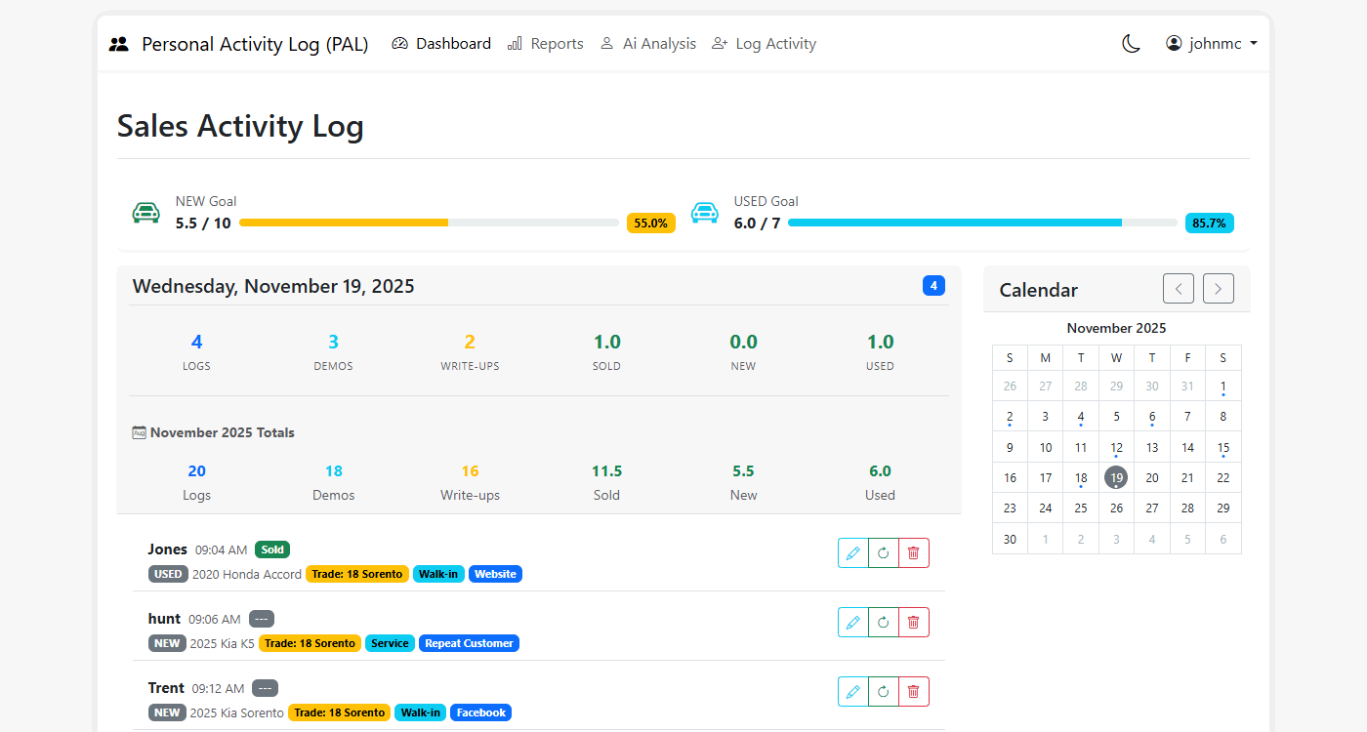This screenshot has width=1367, height=732.
Task: Switch to the Reports section
Action: click(x=545, y=43)
